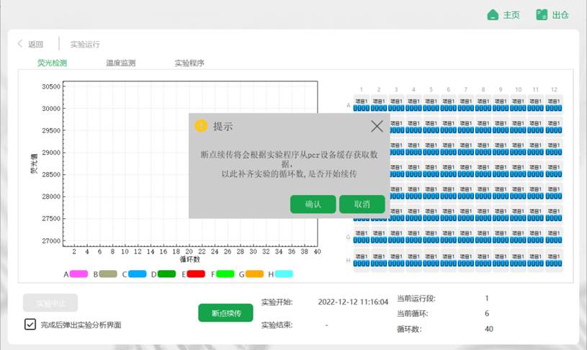Viewport: 587px width, 350px height.
Task: Click column header 12 of plate
Action: tap(552, 89)
